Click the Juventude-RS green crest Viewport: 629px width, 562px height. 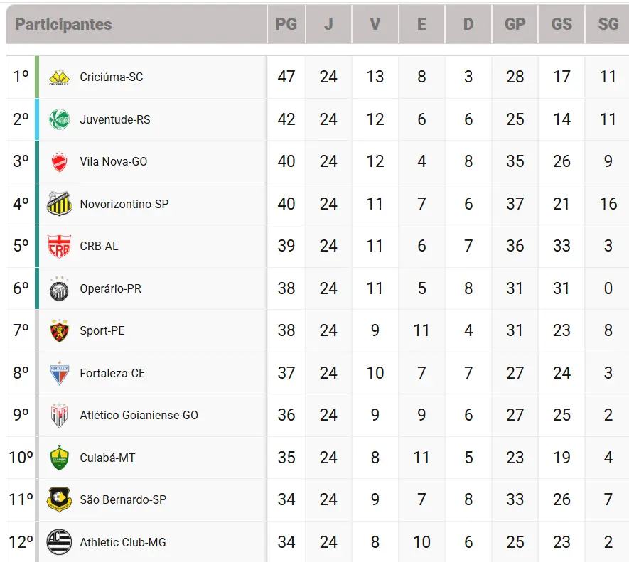click(60, 119)
